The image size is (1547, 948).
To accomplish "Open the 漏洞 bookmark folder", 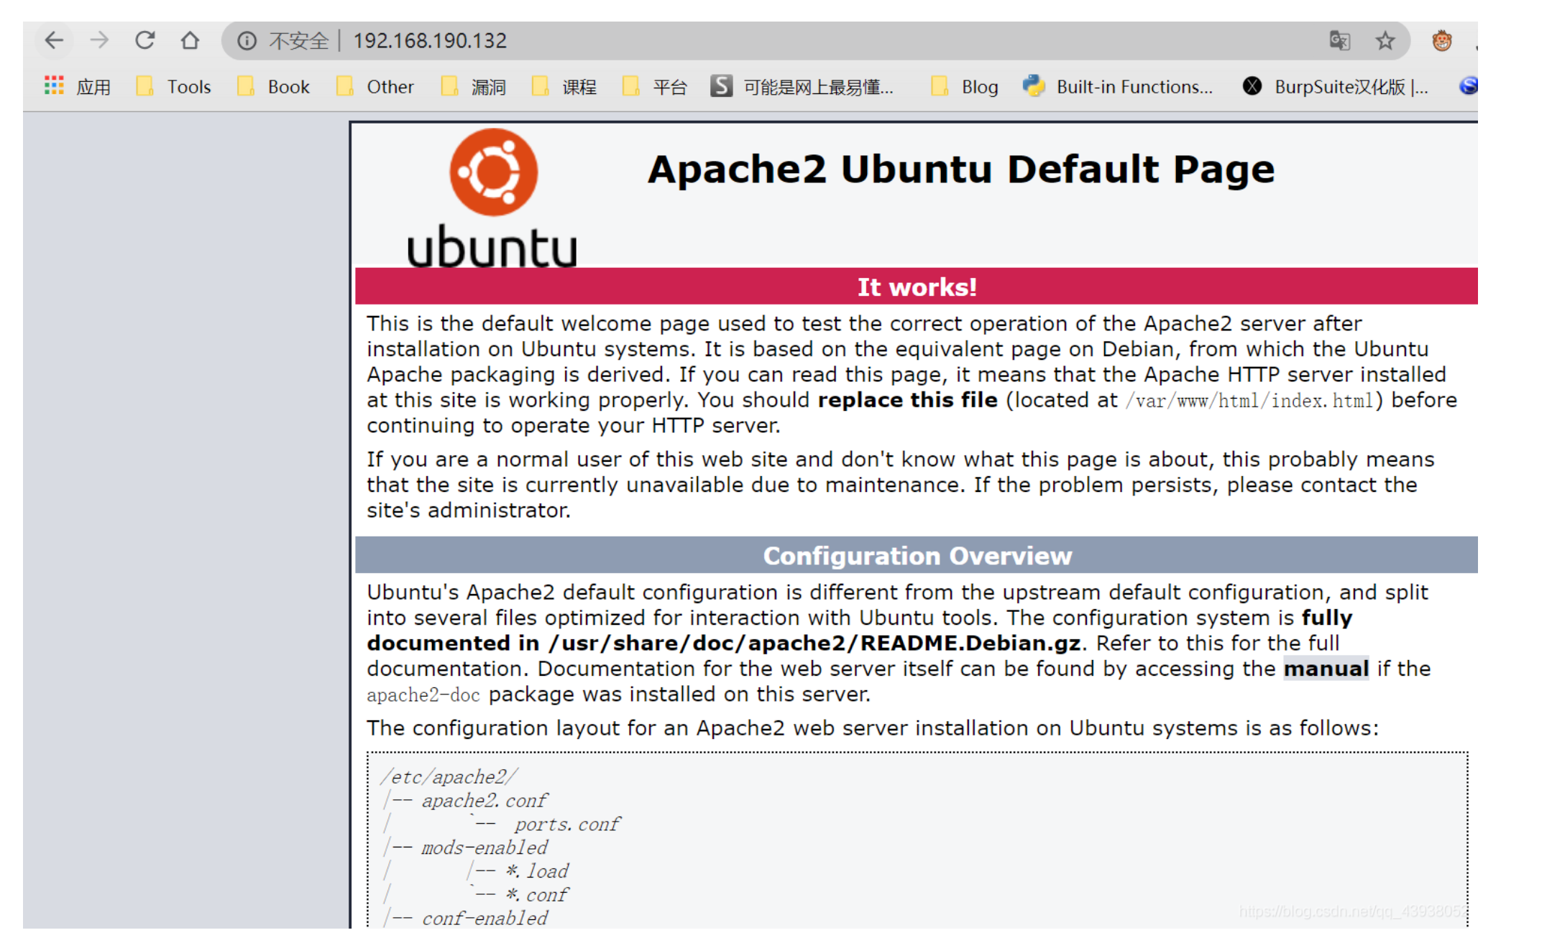I will [473, 86].
